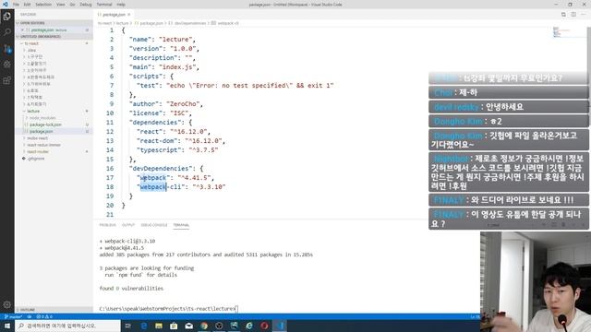Click the Windows search box in taskbar
This screenshot has height=332, width=591.
click(x=67, y=326)
